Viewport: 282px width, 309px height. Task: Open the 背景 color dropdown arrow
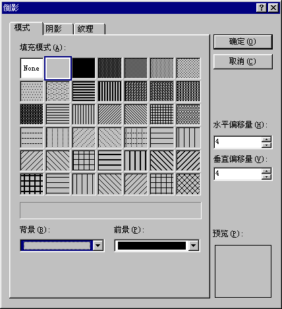tap(98, 246)
